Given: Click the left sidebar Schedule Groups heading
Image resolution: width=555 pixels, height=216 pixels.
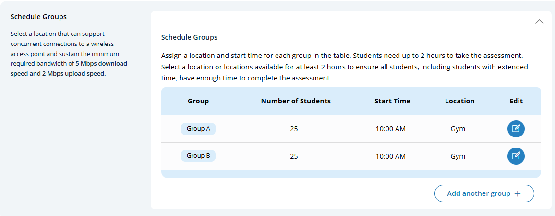Looking at the screenshot, I should tap(38, 17).
